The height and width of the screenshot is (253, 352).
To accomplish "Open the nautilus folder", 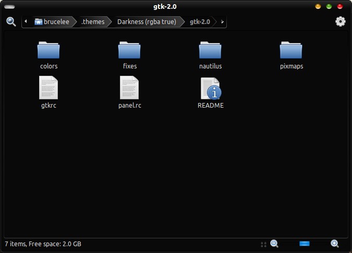I will coord(210,50).
